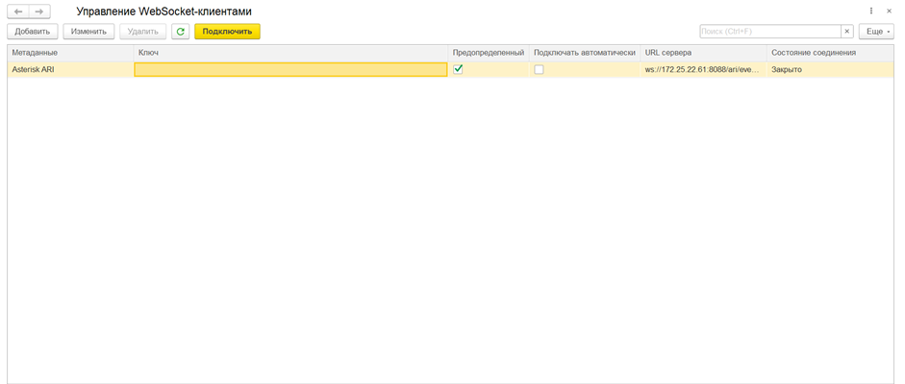
Task: Clear the search field with X icon
Action: coord(847,32)
